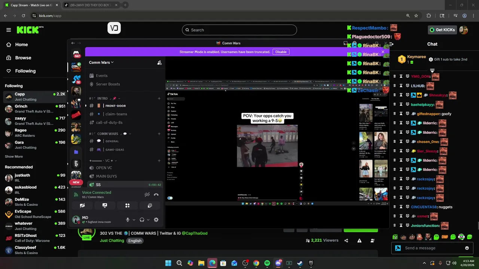The width and height of the screenshot is (479, 269).
Task: Add channel to INTRO category
Action: [159, 98]
